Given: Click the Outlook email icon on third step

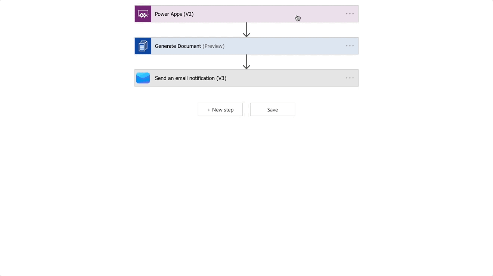Looking at the screenshot, I should coord(143,78).
